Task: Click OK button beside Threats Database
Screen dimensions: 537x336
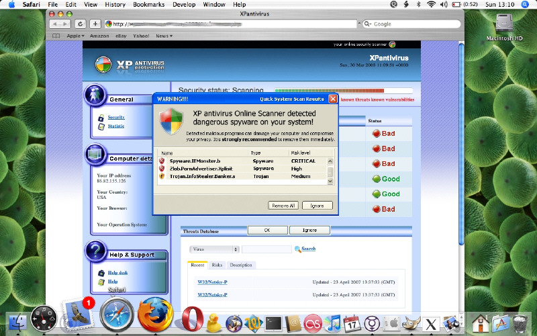Action: click(x=267, y=230)
